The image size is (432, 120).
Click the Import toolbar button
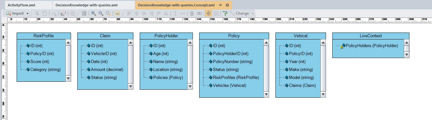[15, 13]
